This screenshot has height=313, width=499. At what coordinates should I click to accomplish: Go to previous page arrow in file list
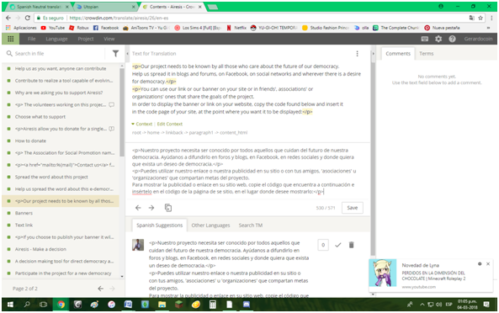(101, 289)
